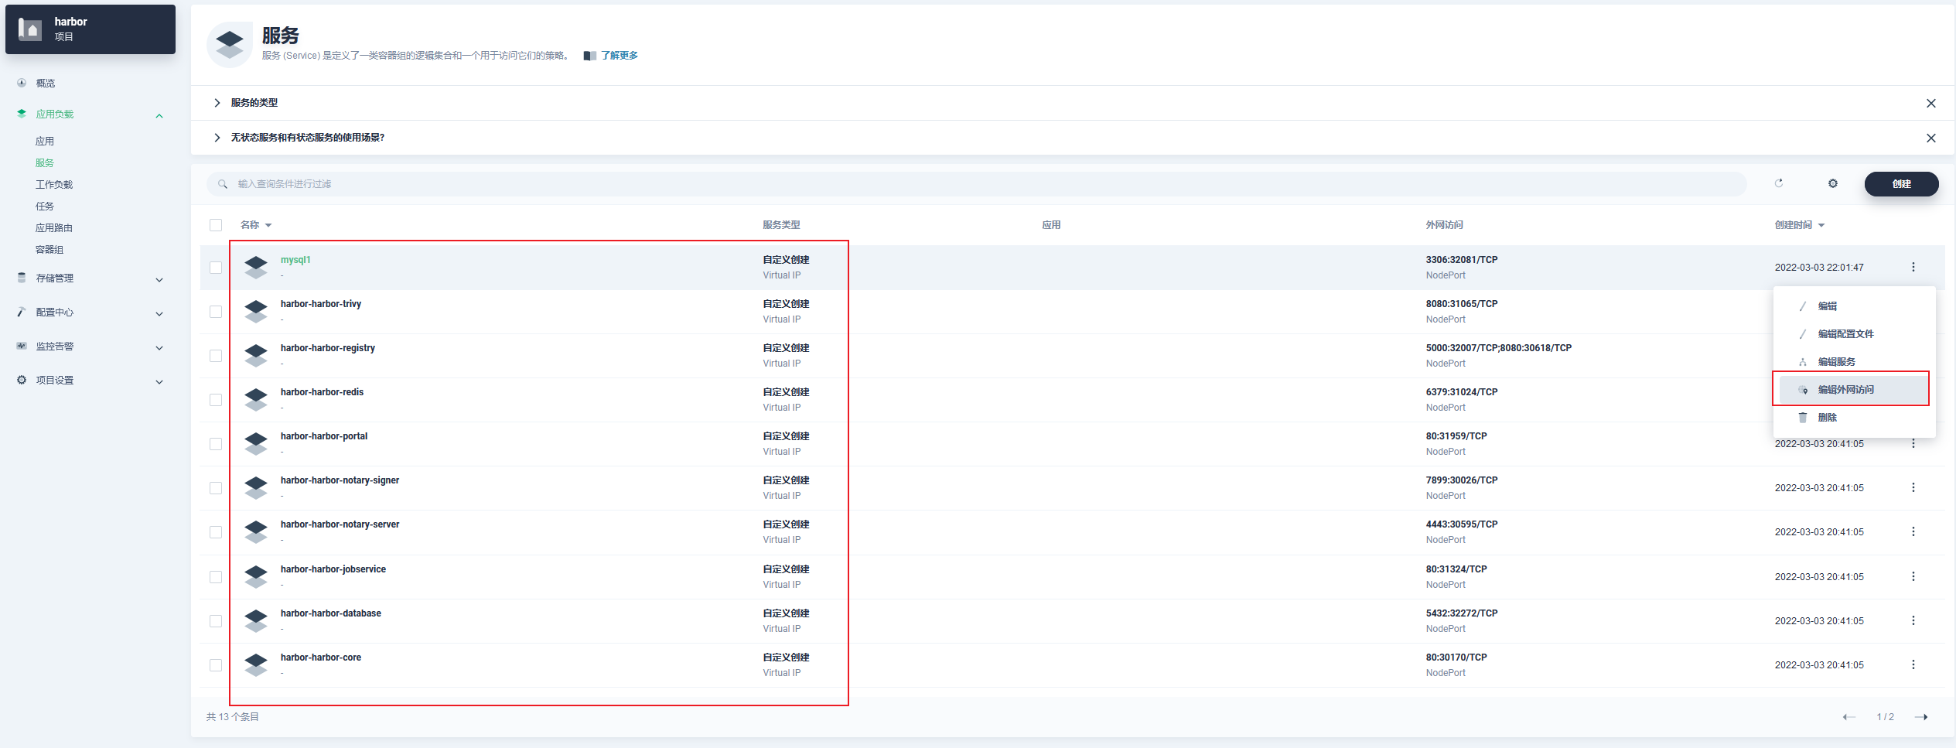Expand the 配置中心 sidebar group
This screenshot has height=748, width=1956.
tap(159, 314)
